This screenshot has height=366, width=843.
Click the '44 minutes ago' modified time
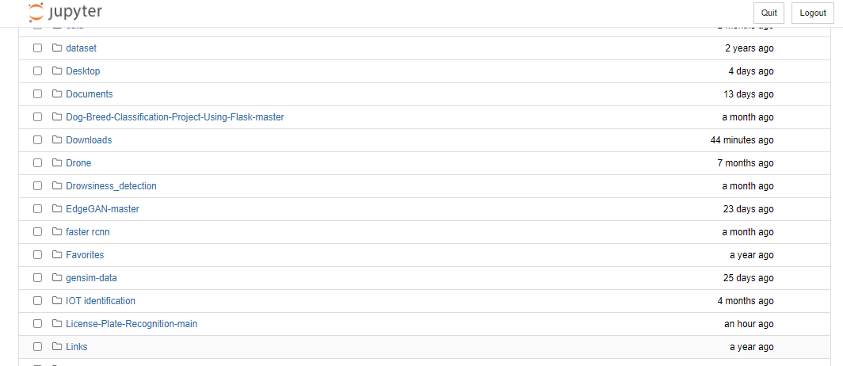pos(742,140)
